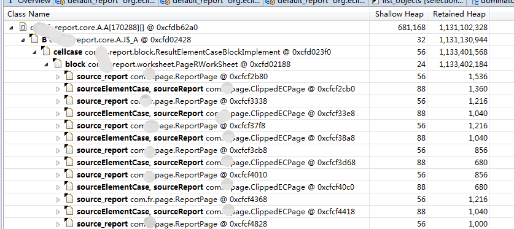Click object icon of ClippedECPage @ 0xcfcf4418
This screenshot has width=514, height=229.
click(x=69, y=211)
